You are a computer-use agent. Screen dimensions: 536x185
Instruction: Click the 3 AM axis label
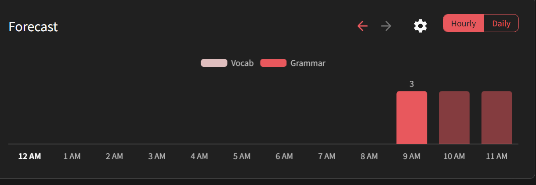[157, 156]
